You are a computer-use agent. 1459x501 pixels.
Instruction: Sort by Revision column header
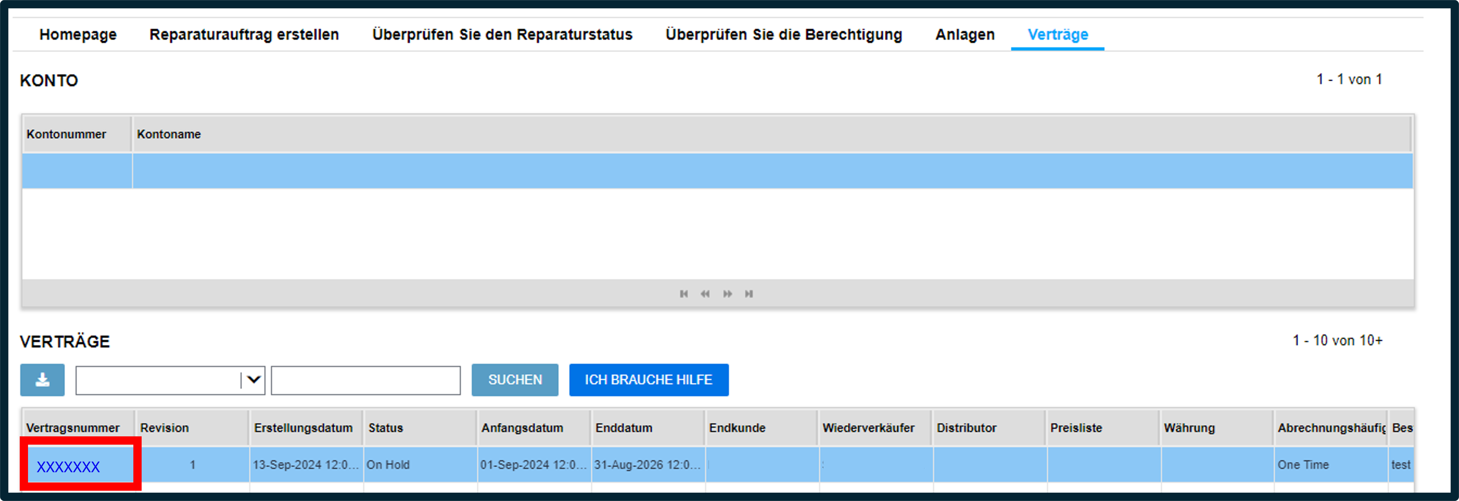click(x=192, y=428)
